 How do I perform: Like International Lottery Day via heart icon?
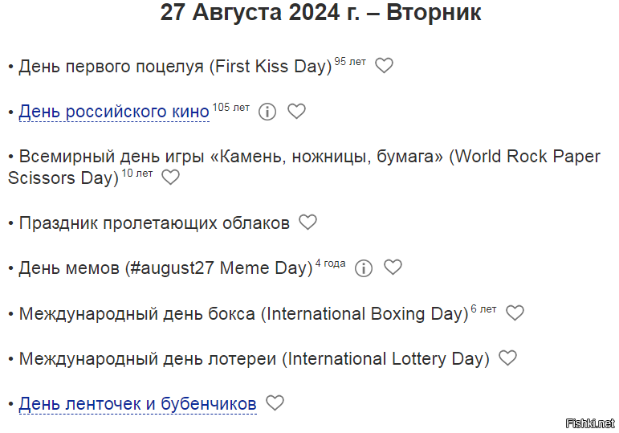(507, 358)
